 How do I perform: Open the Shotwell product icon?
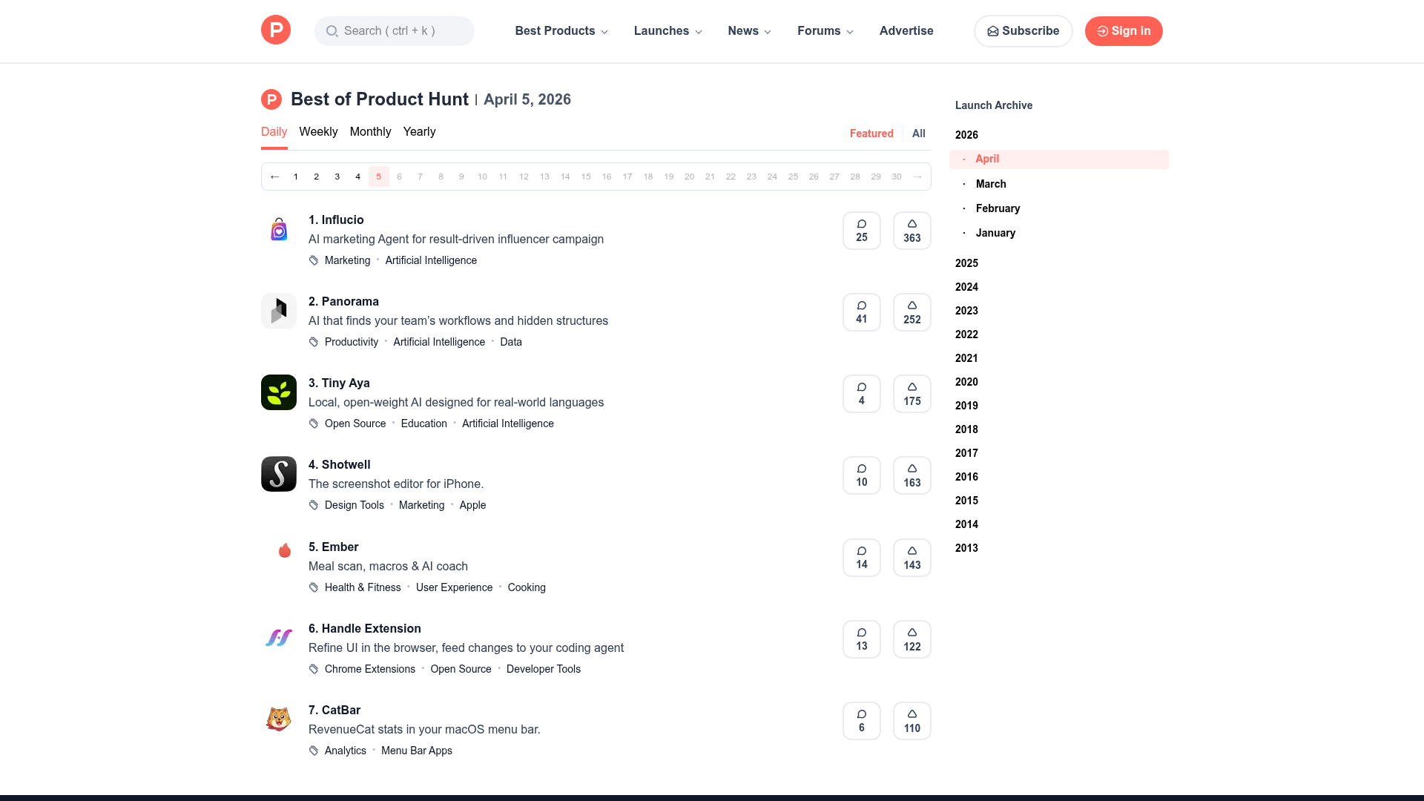click(279, 474)
